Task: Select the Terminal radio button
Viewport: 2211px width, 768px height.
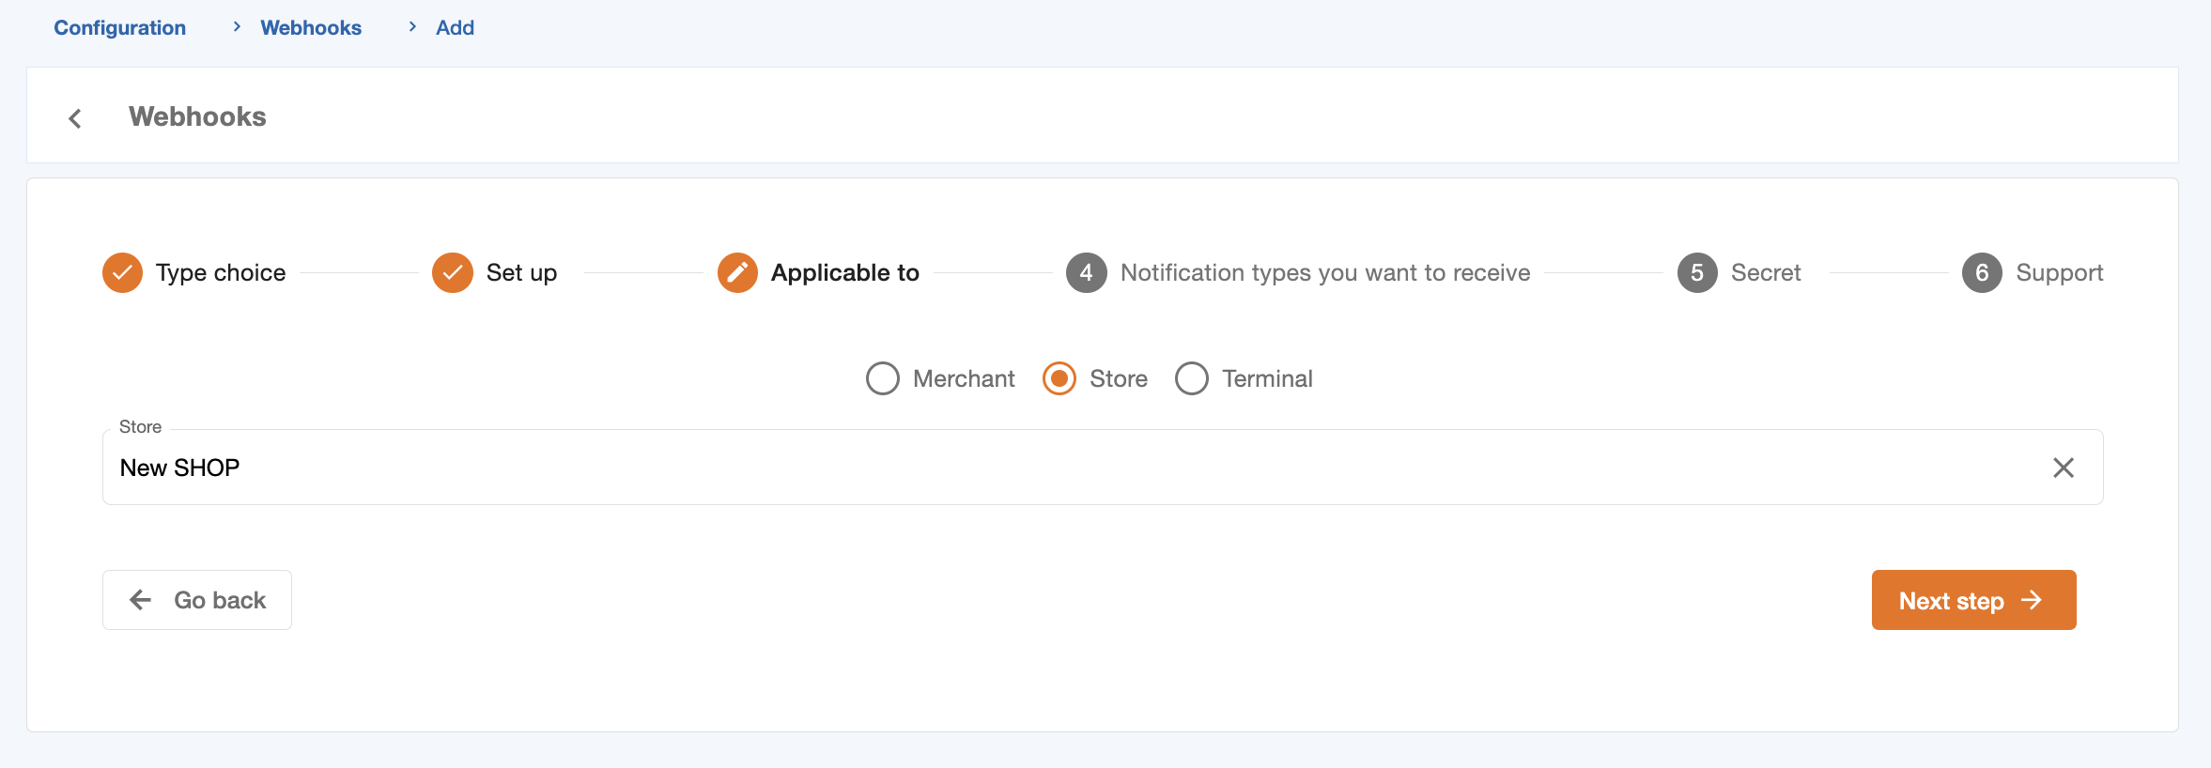Action: (1192, 378)
